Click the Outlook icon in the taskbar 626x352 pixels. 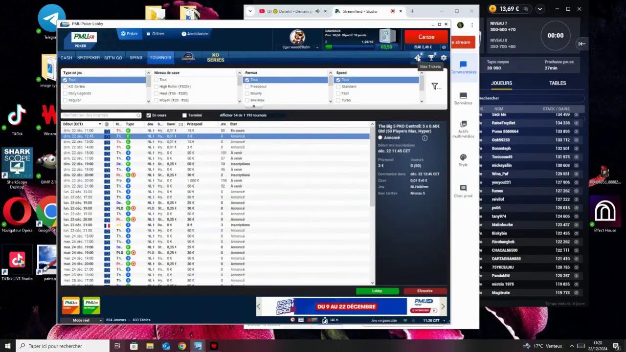tap(166, 346)
